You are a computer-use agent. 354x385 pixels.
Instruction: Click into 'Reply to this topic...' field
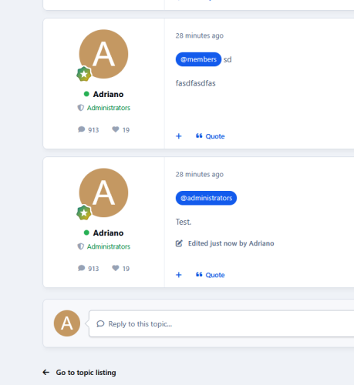pyautogui.click(x=221, y=323)
